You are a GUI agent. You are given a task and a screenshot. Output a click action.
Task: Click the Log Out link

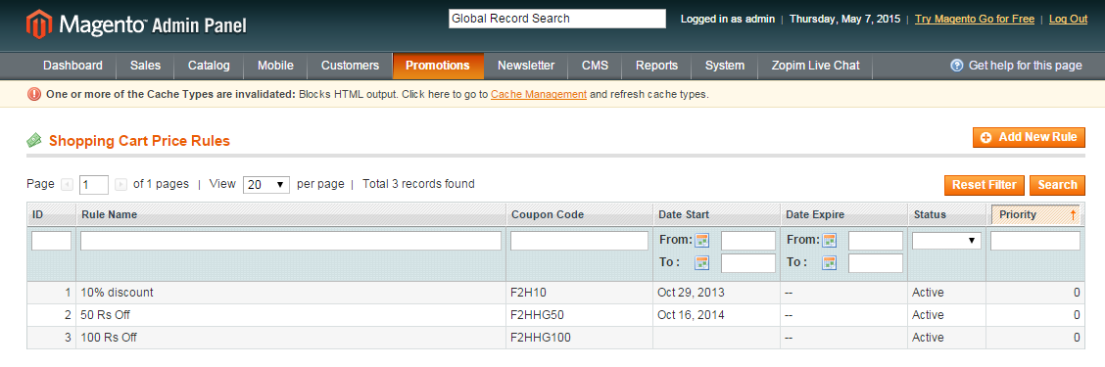[1069, 19]
